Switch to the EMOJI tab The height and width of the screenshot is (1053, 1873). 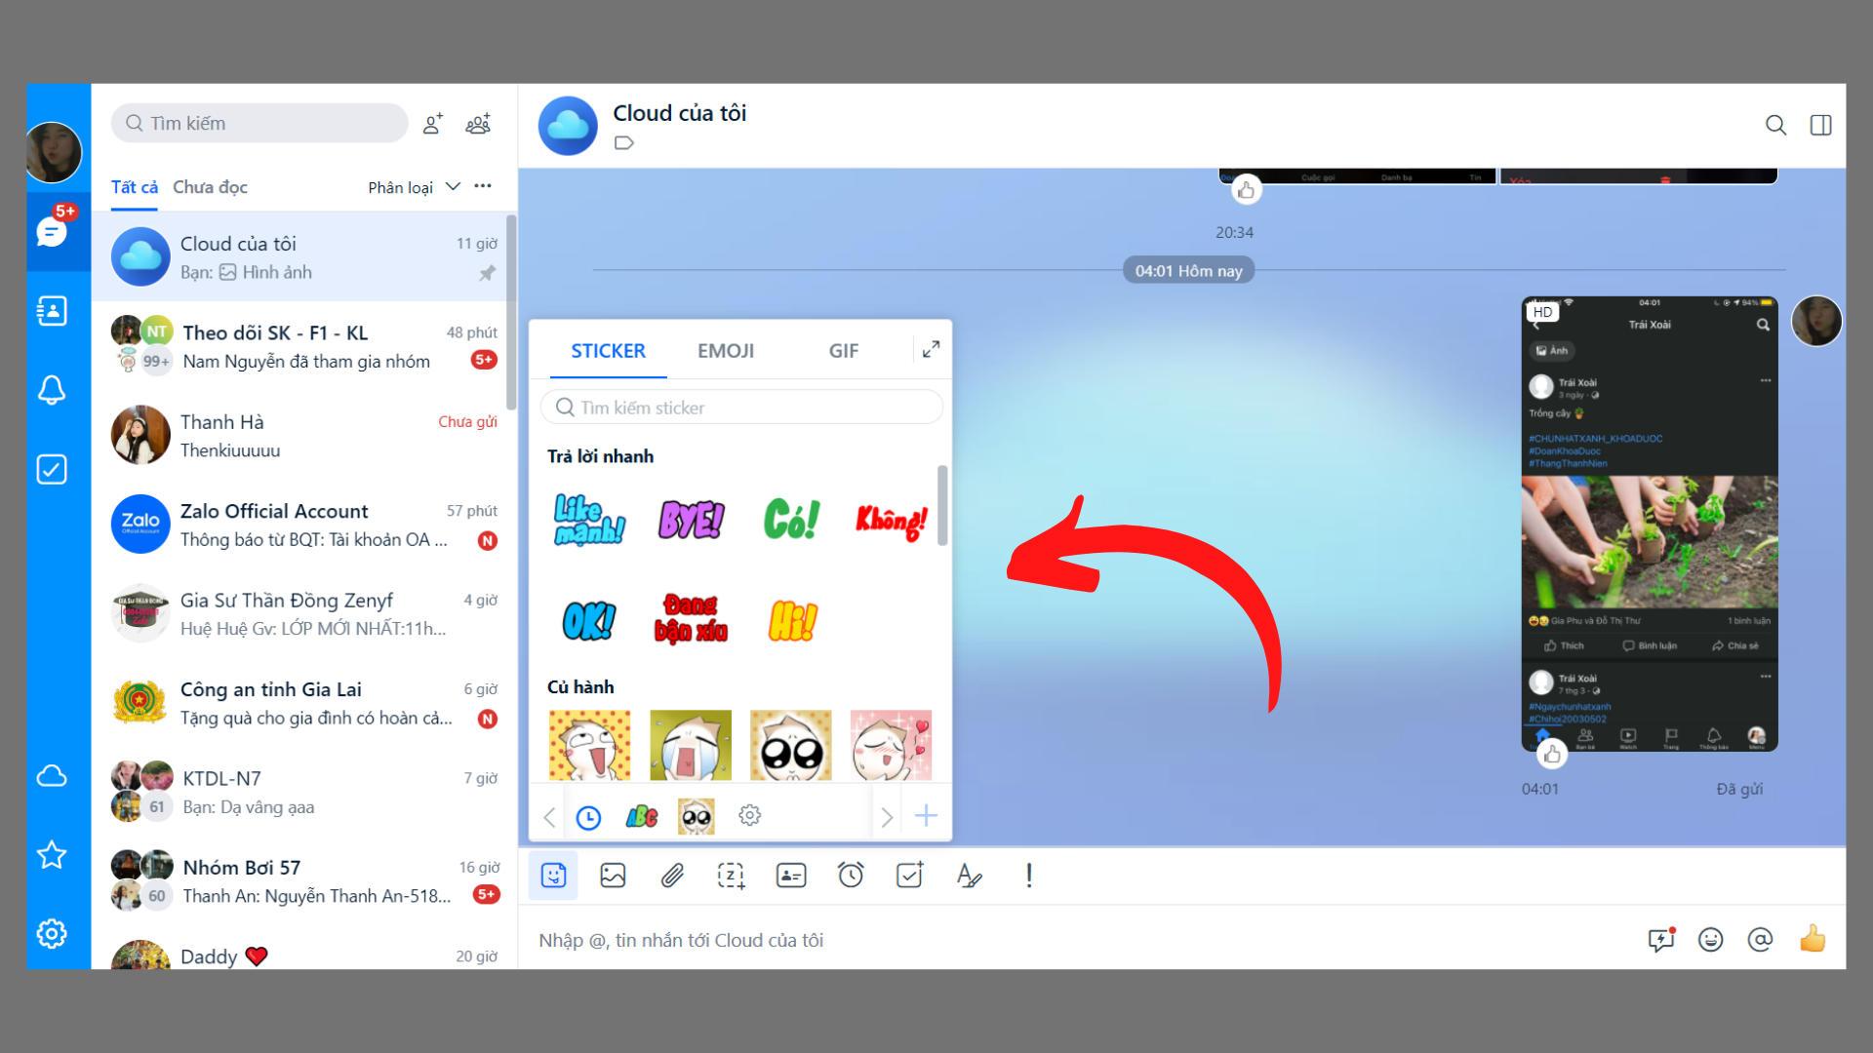(726, 350)
